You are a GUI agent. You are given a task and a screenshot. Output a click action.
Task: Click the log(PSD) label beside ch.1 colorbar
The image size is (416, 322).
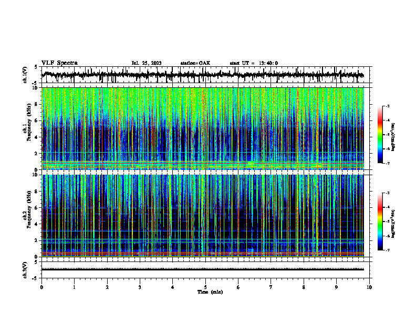coord(393,137)
